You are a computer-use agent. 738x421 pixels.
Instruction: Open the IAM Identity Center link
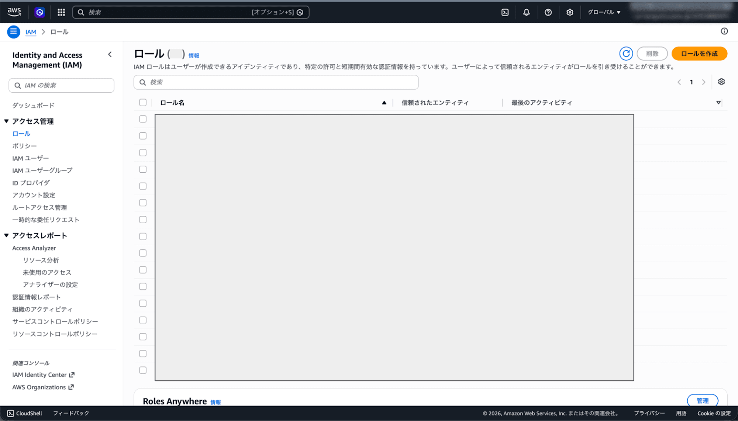click(39, 375)
